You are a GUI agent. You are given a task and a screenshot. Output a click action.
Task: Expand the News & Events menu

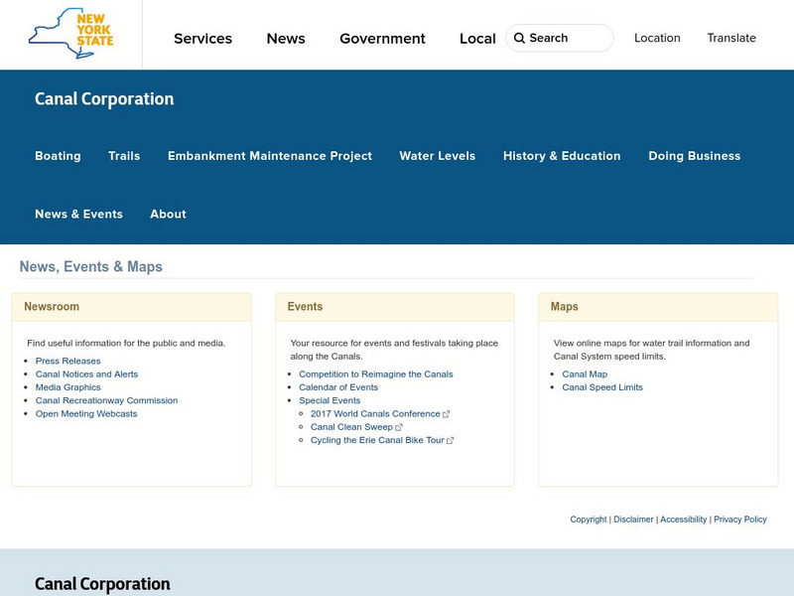tap(78, 214)
